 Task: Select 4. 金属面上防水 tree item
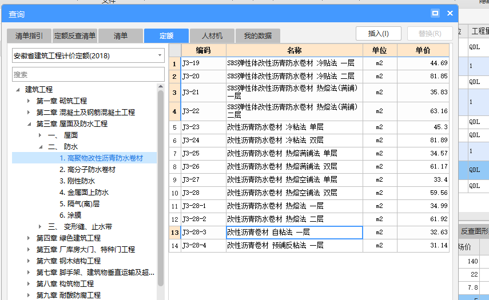(x=84, y=193)
